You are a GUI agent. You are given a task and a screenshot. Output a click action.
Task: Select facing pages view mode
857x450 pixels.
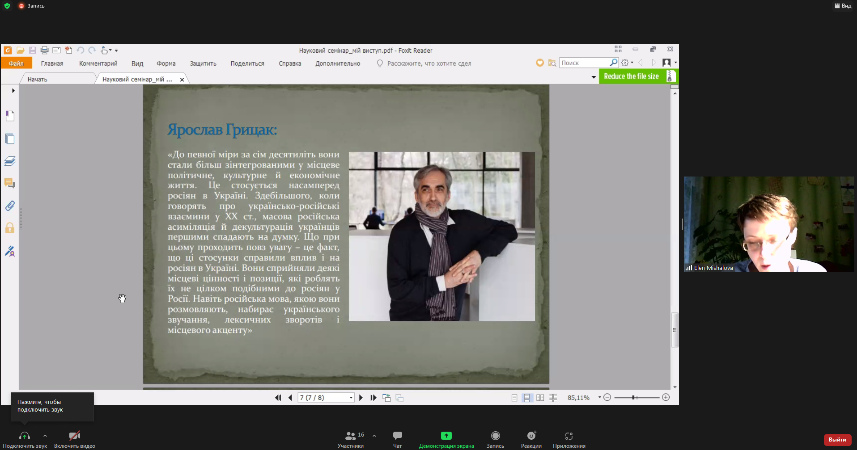(x=540, y=398)
